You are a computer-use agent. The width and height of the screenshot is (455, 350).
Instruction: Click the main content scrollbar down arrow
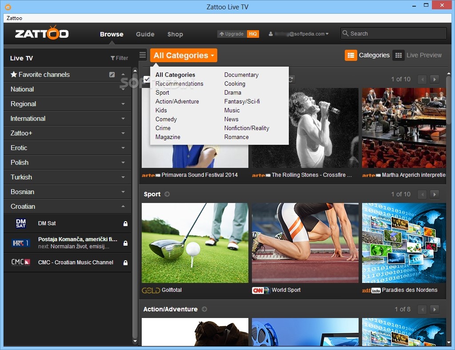coord(449,343)
